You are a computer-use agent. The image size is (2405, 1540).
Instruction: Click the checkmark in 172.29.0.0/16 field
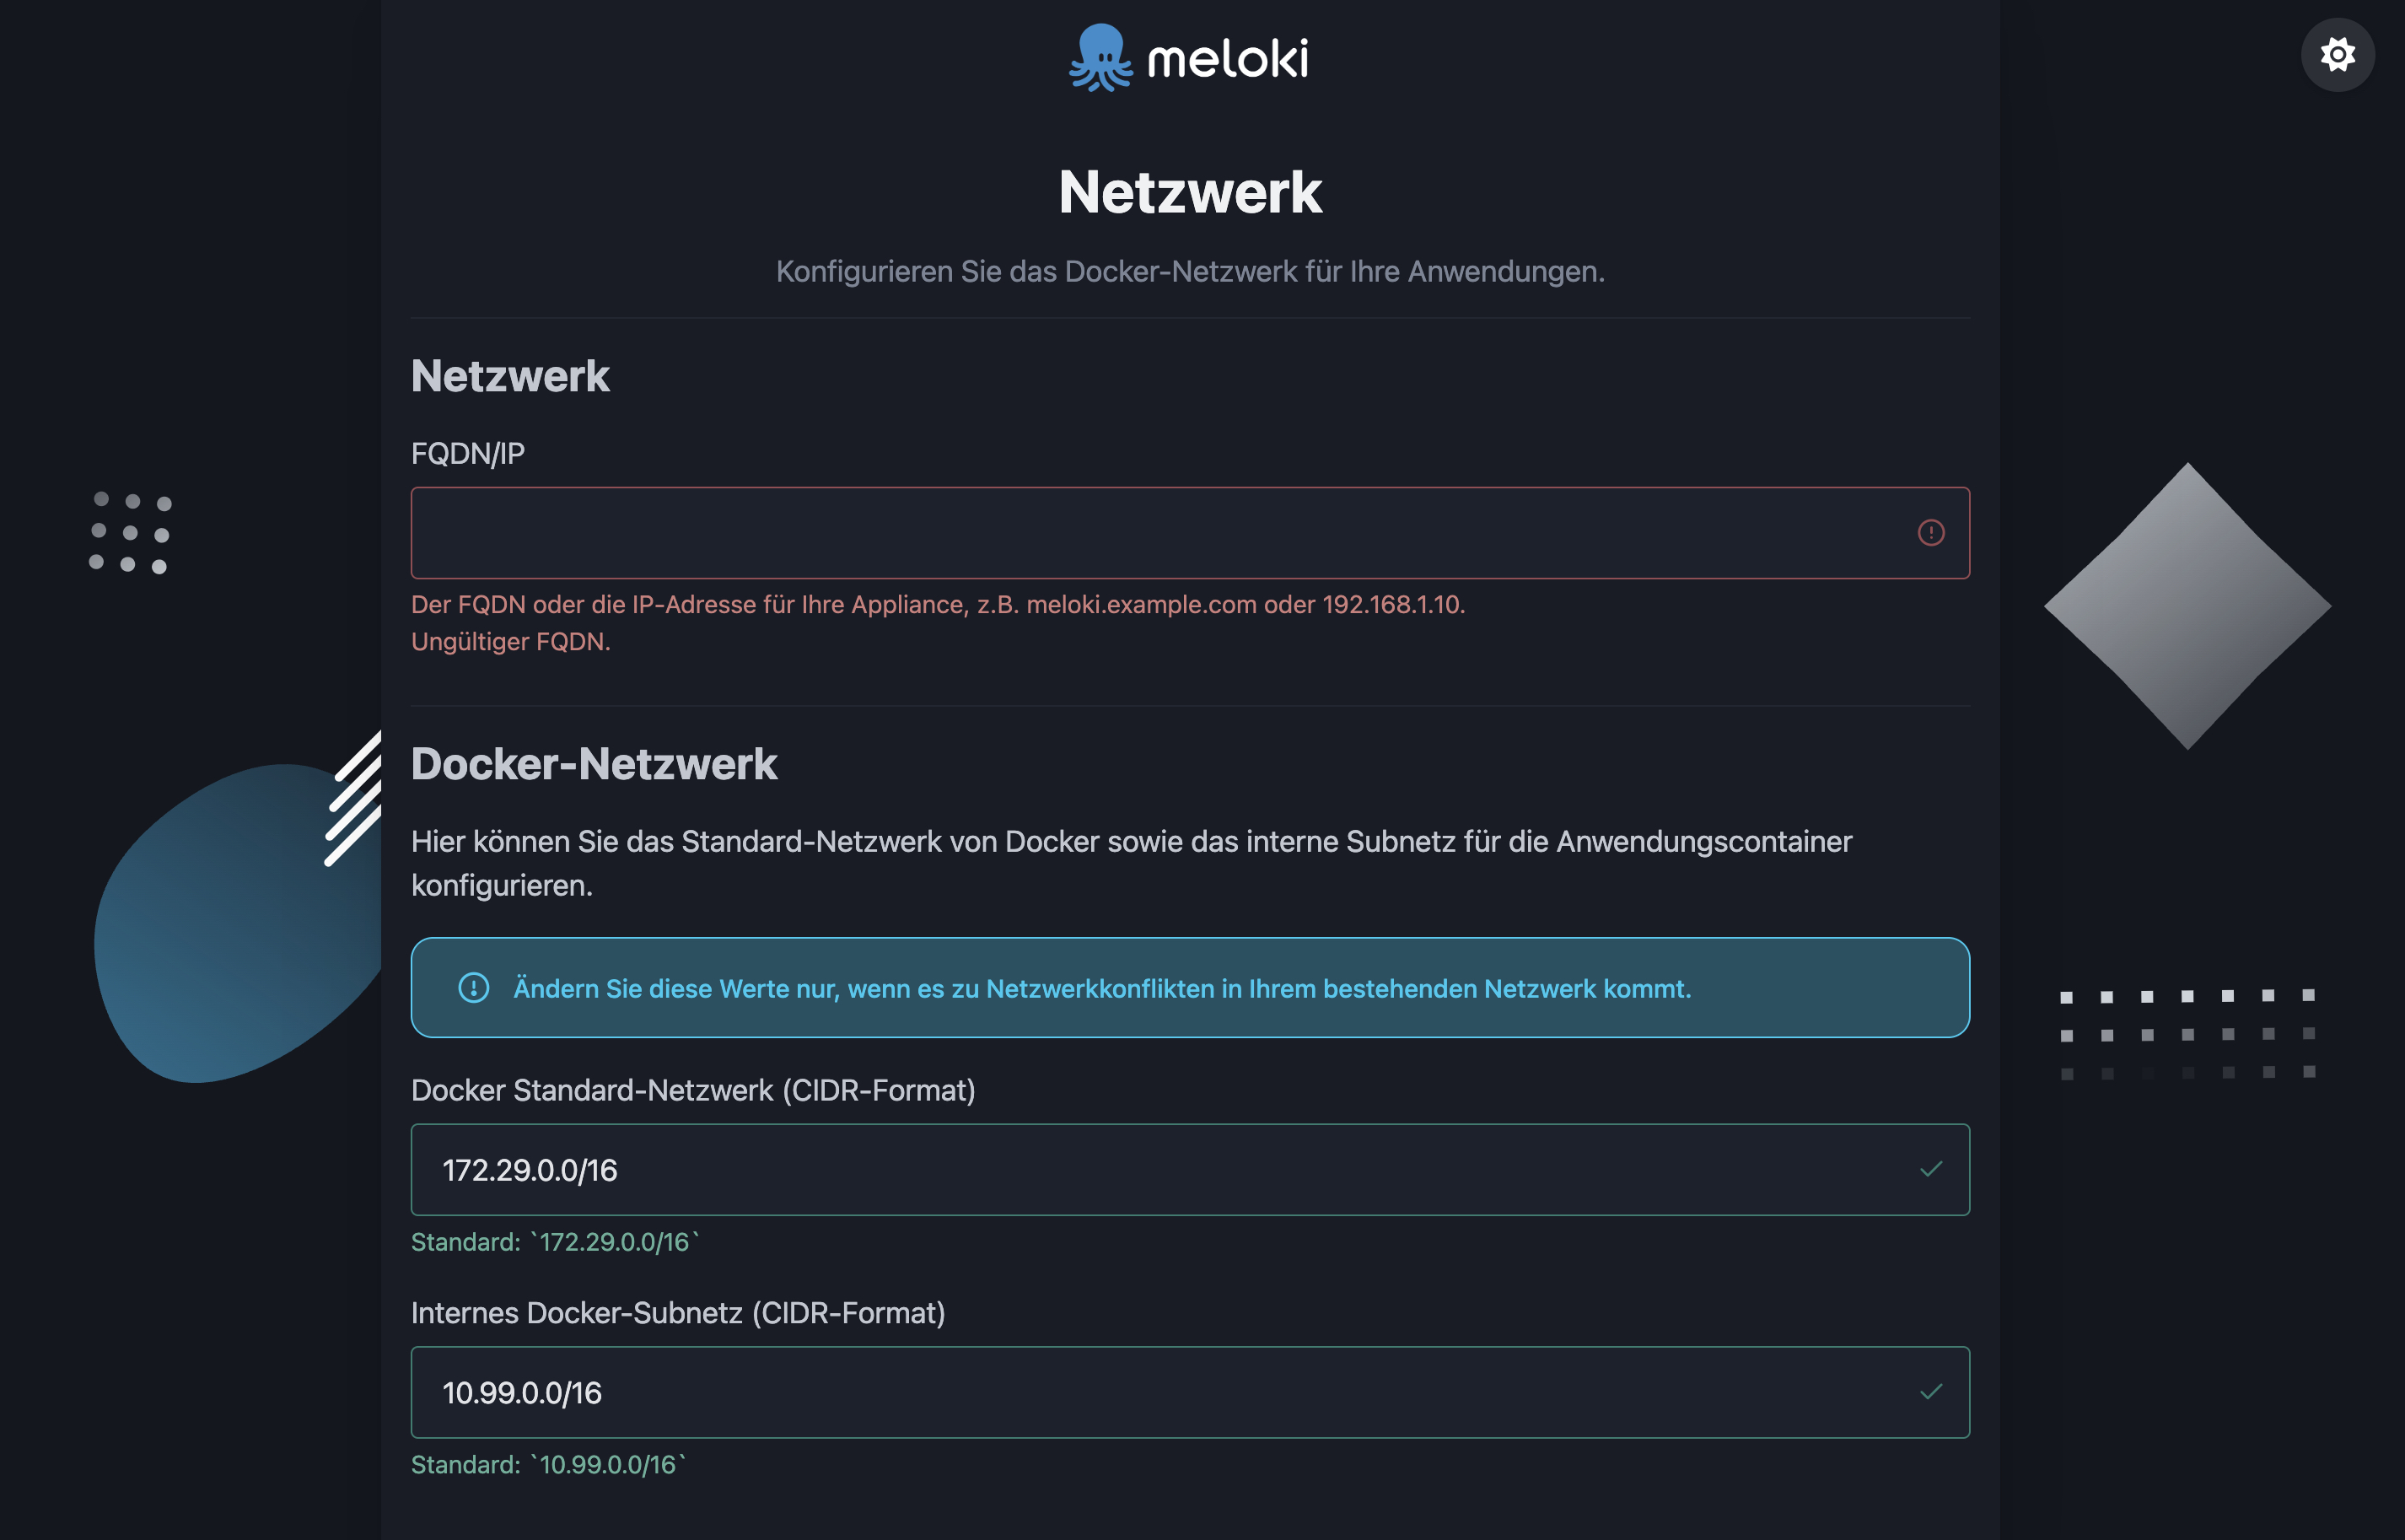pyautogui.click(x=1930, y=1169)
